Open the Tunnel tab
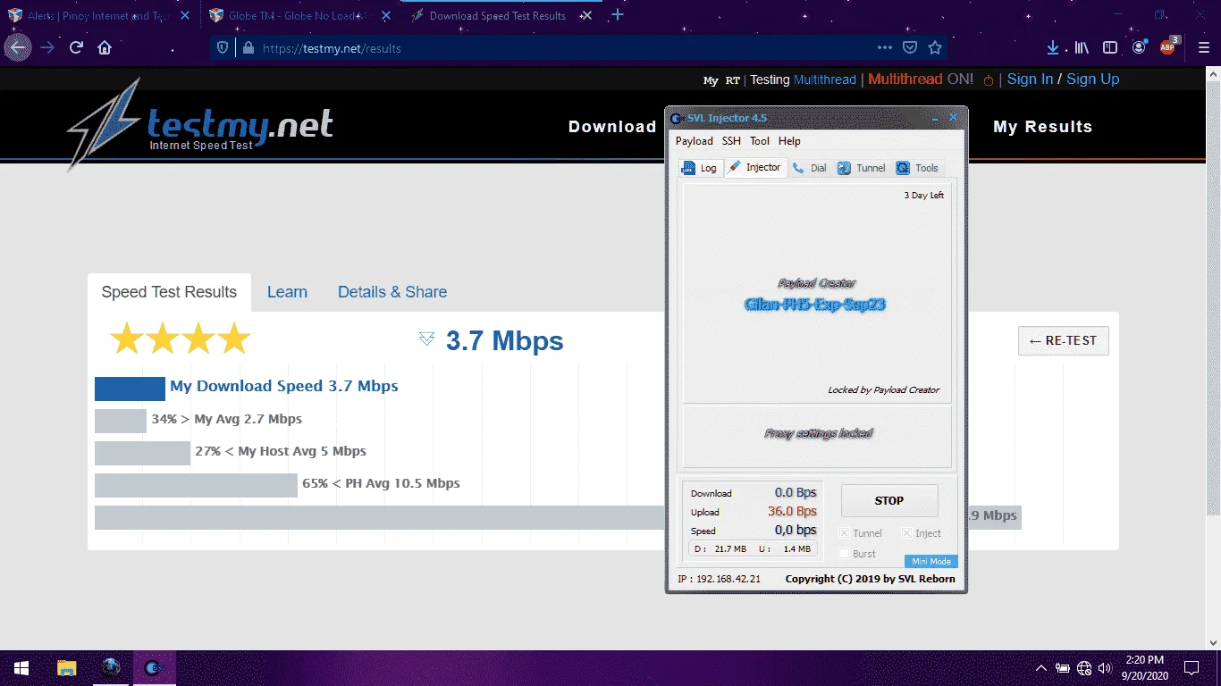Image resolution: width=1221 pixels, height=686 pixels. click(x=862, y=168)
